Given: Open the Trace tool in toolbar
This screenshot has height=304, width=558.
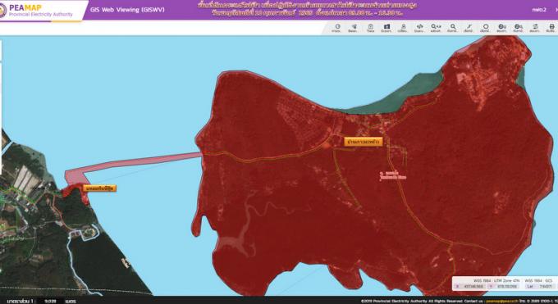Looking at the screenshot, I should [370, 28].
